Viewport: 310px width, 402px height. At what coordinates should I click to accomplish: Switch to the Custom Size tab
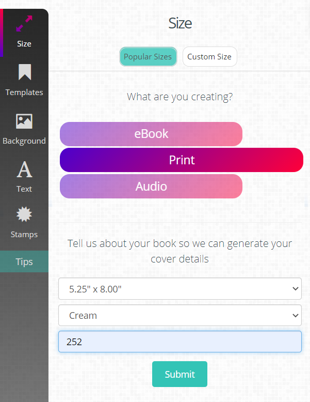(x=209, y=57)
